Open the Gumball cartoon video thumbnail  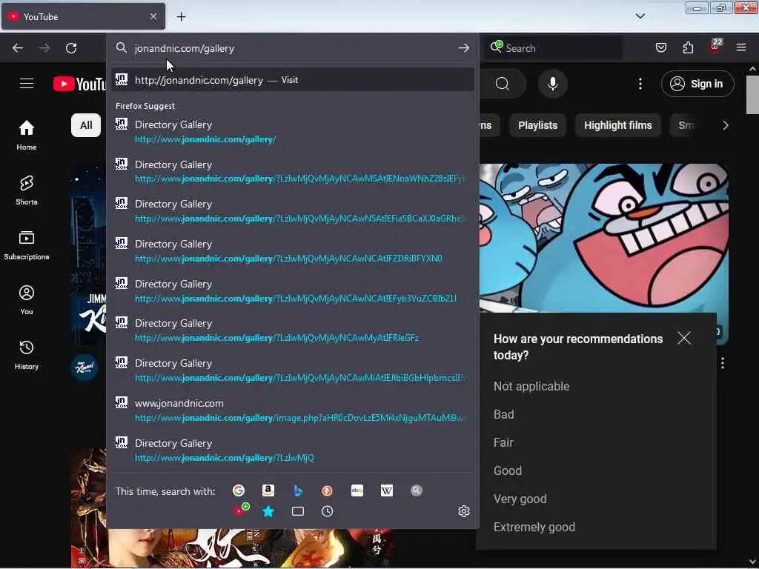[603, 237]
